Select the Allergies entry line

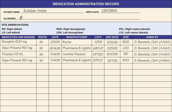78,18
